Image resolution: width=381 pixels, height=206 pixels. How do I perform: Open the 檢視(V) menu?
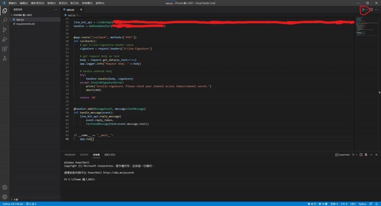click(51, 3)
